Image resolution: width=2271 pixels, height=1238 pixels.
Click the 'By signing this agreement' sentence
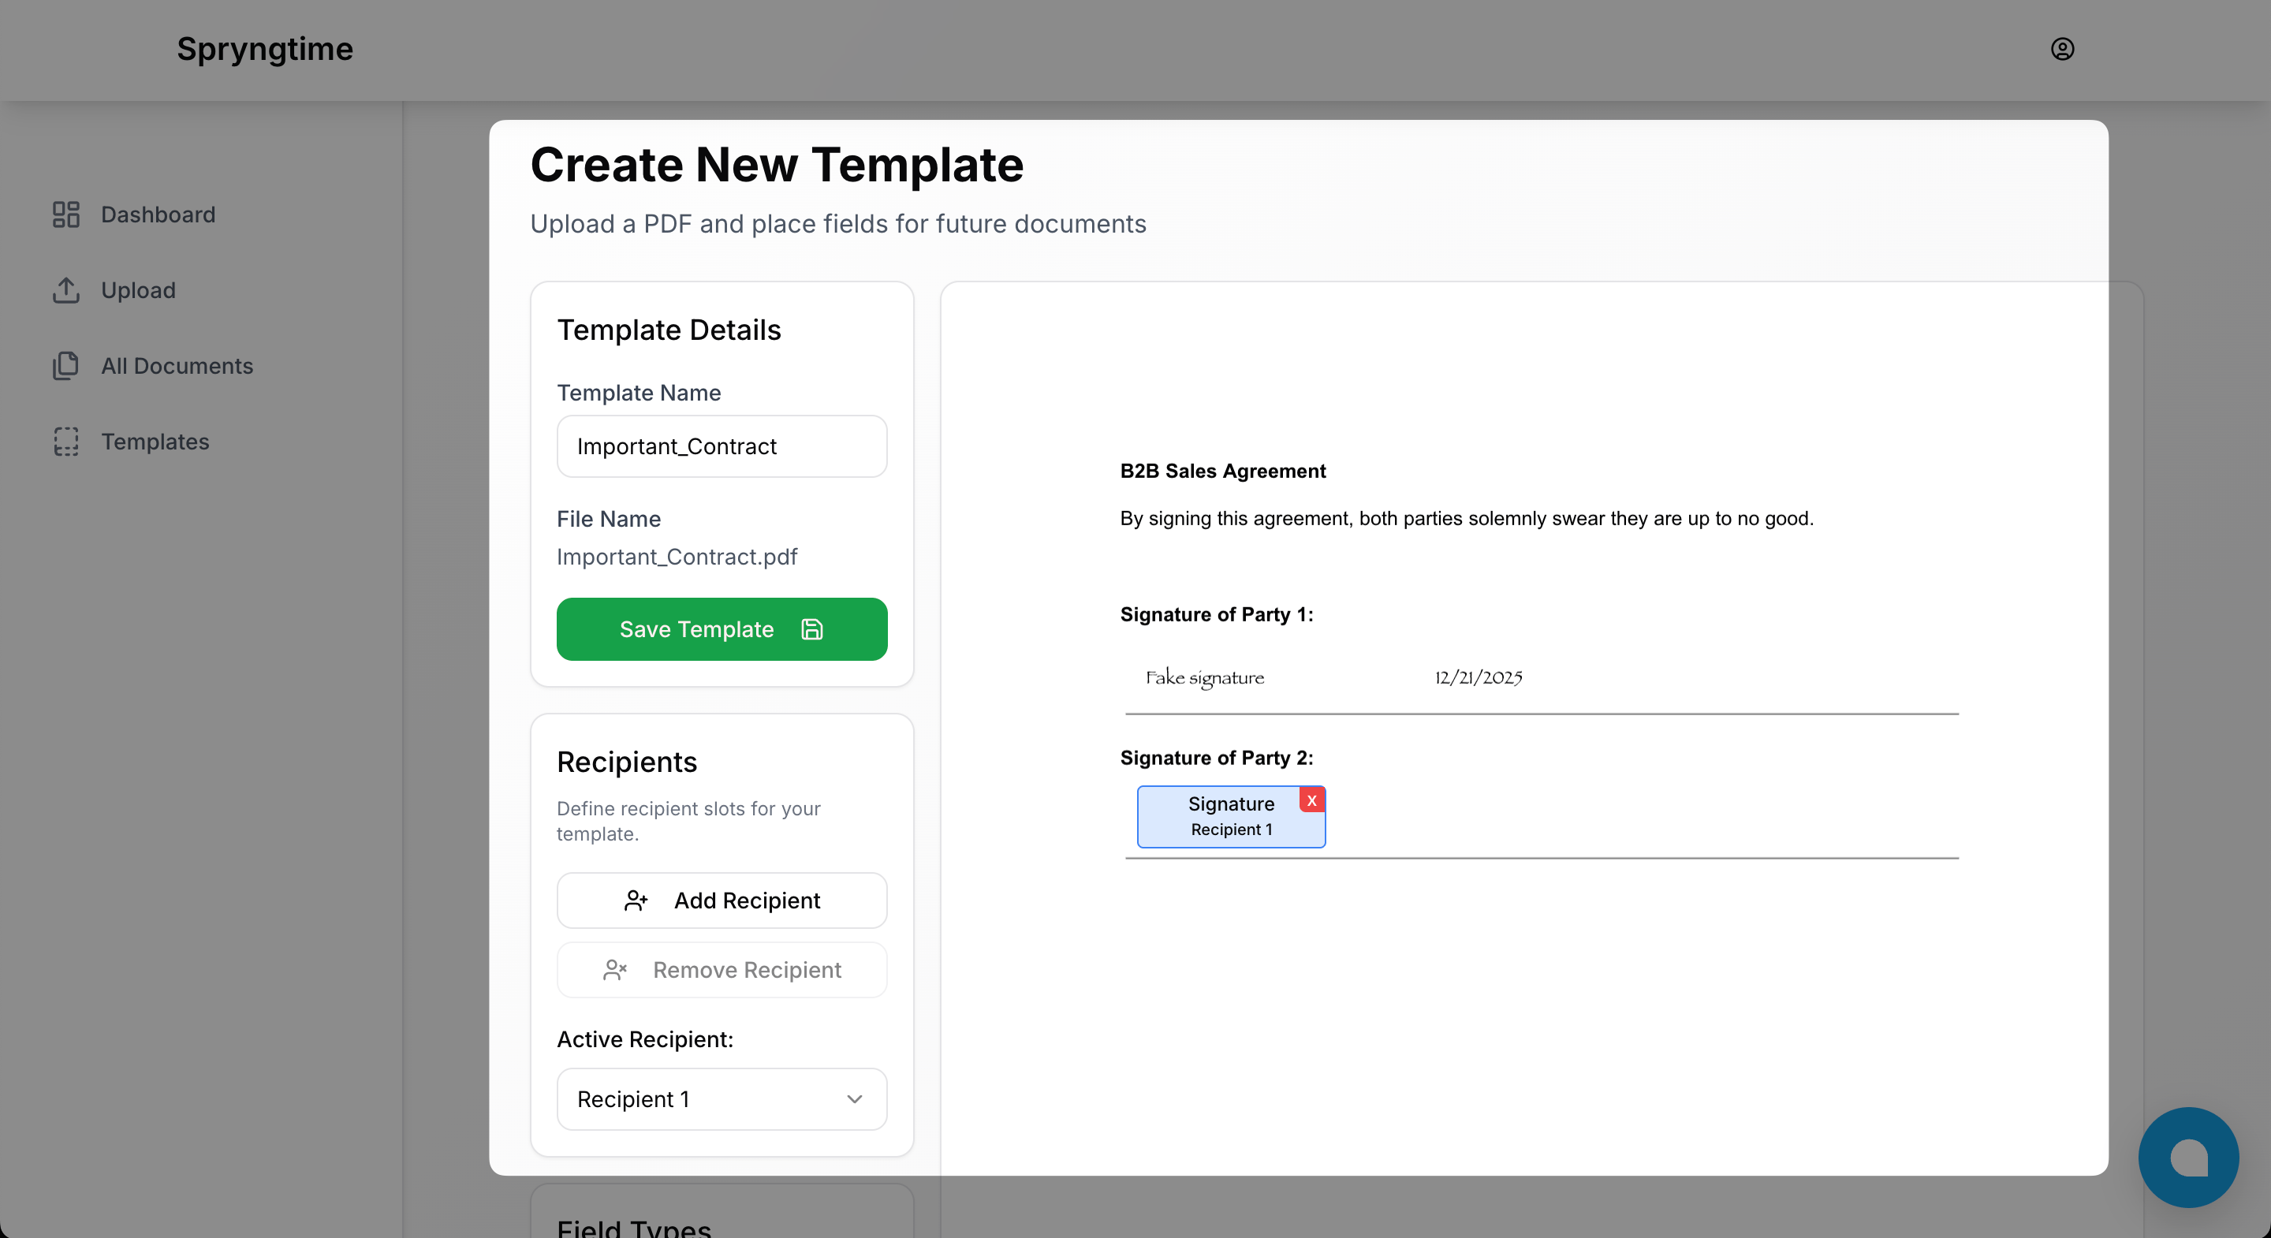click(x=1466, y=519)
